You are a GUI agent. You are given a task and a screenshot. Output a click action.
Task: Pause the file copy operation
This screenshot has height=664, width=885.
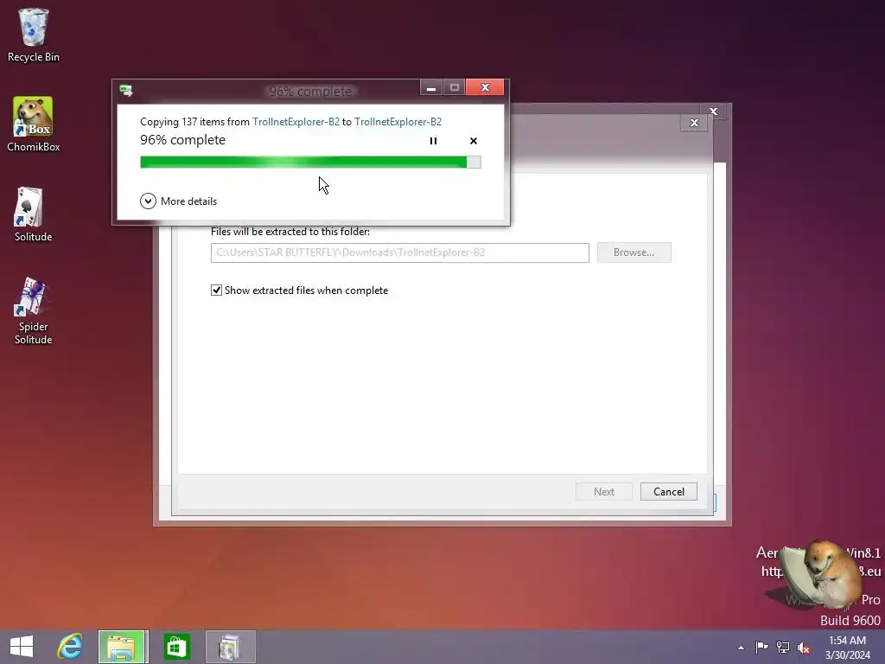[433, 141]
